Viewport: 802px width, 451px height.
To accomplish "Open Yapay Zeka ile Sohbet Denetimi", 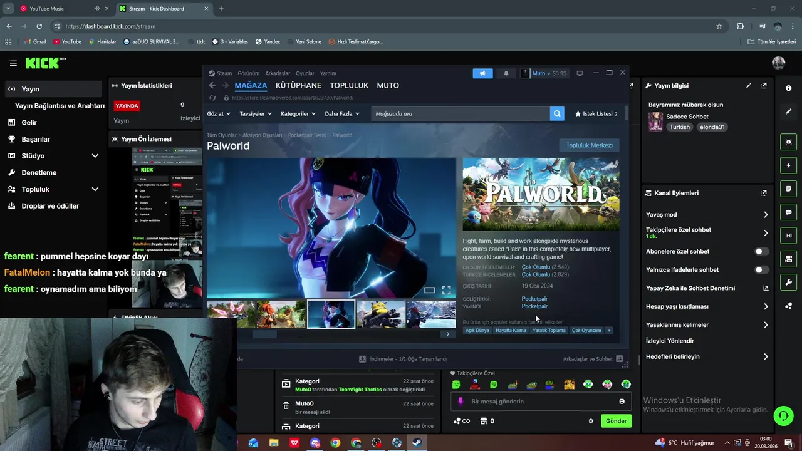I will (x=707, y=288).
